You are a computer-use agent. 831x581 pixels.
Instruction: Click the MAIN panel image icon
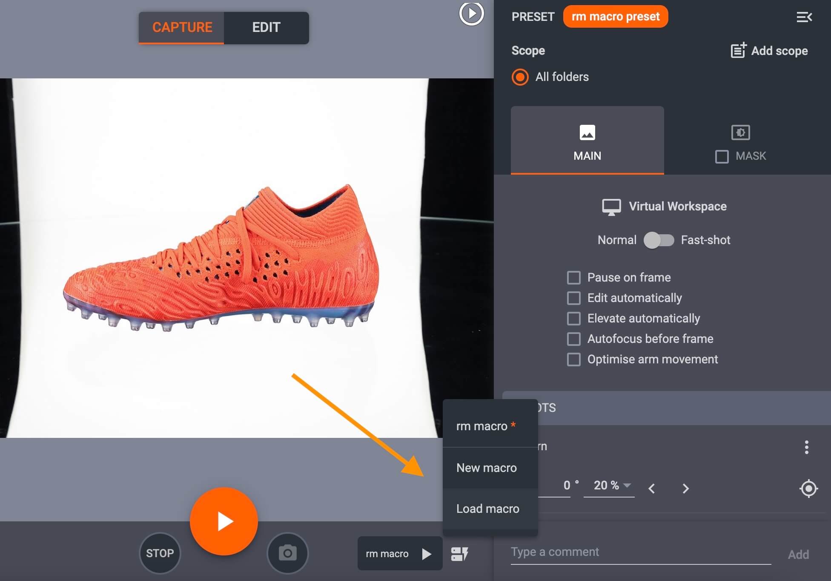point(587,133)
